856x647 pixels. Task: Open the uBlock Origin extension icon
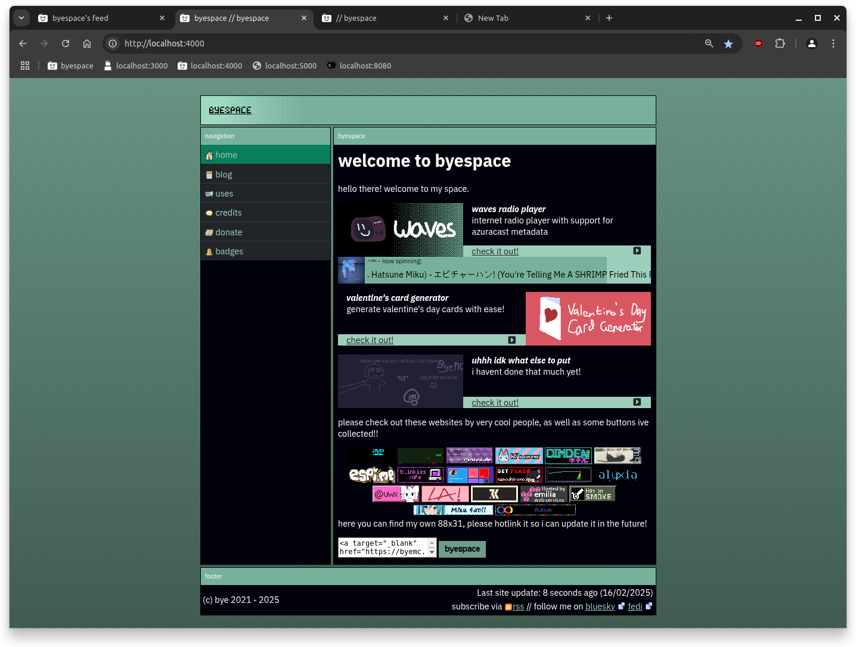pos(758,43)
